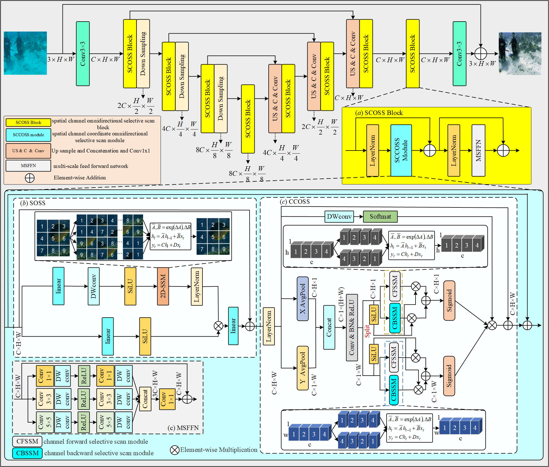This screenshot has height=467, width=549.
Task: Click the SCOSS Block yellow legend swatch
Action: coord(28,122)
